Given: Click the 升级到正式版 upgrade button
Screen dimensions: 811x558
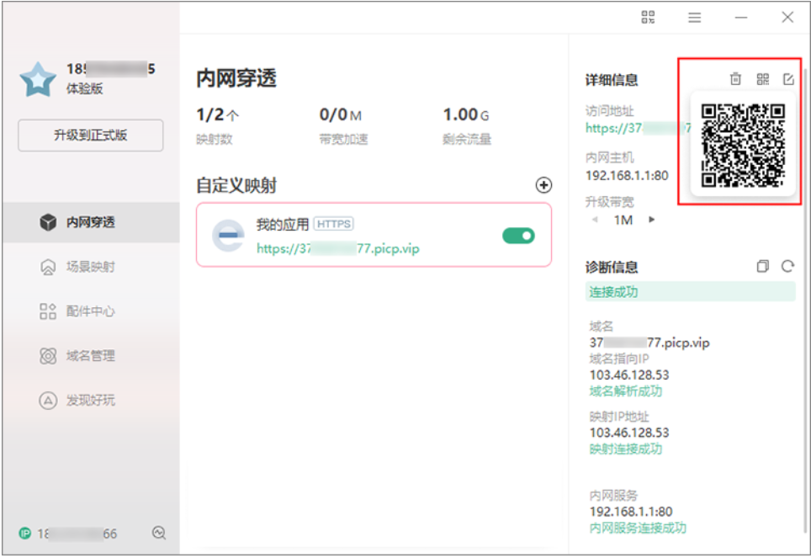Looking at the screenshot, I should [91, 136].
